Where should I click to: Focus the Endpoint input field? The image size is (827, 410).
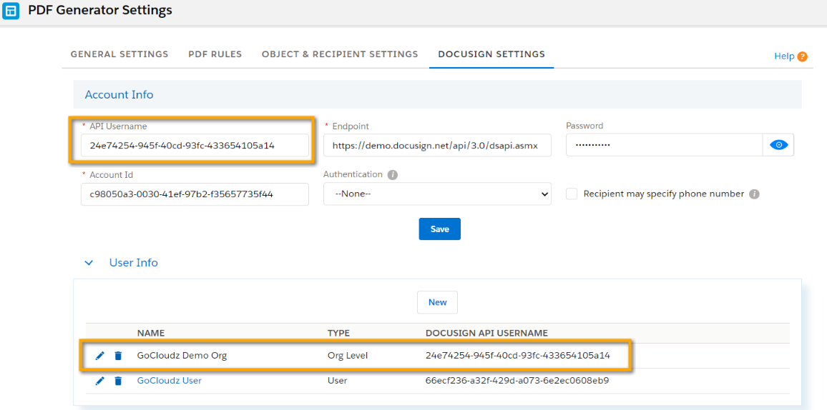pos(437,145)
